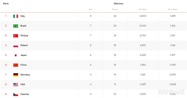Sort table by Points column header
The image size is (187, 98).
click(115, 9)
